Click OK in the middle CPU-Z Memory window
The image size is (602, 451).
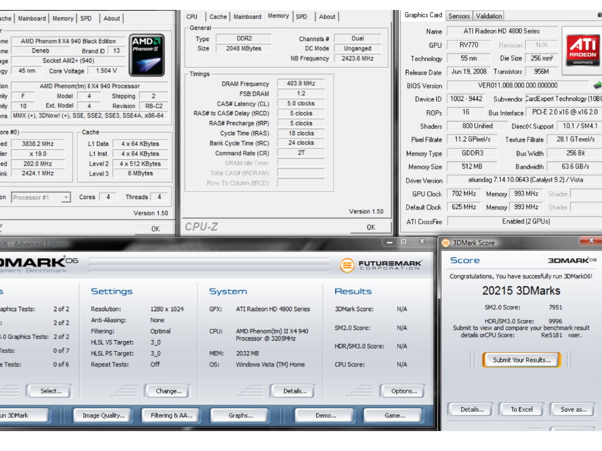[371, 227]
